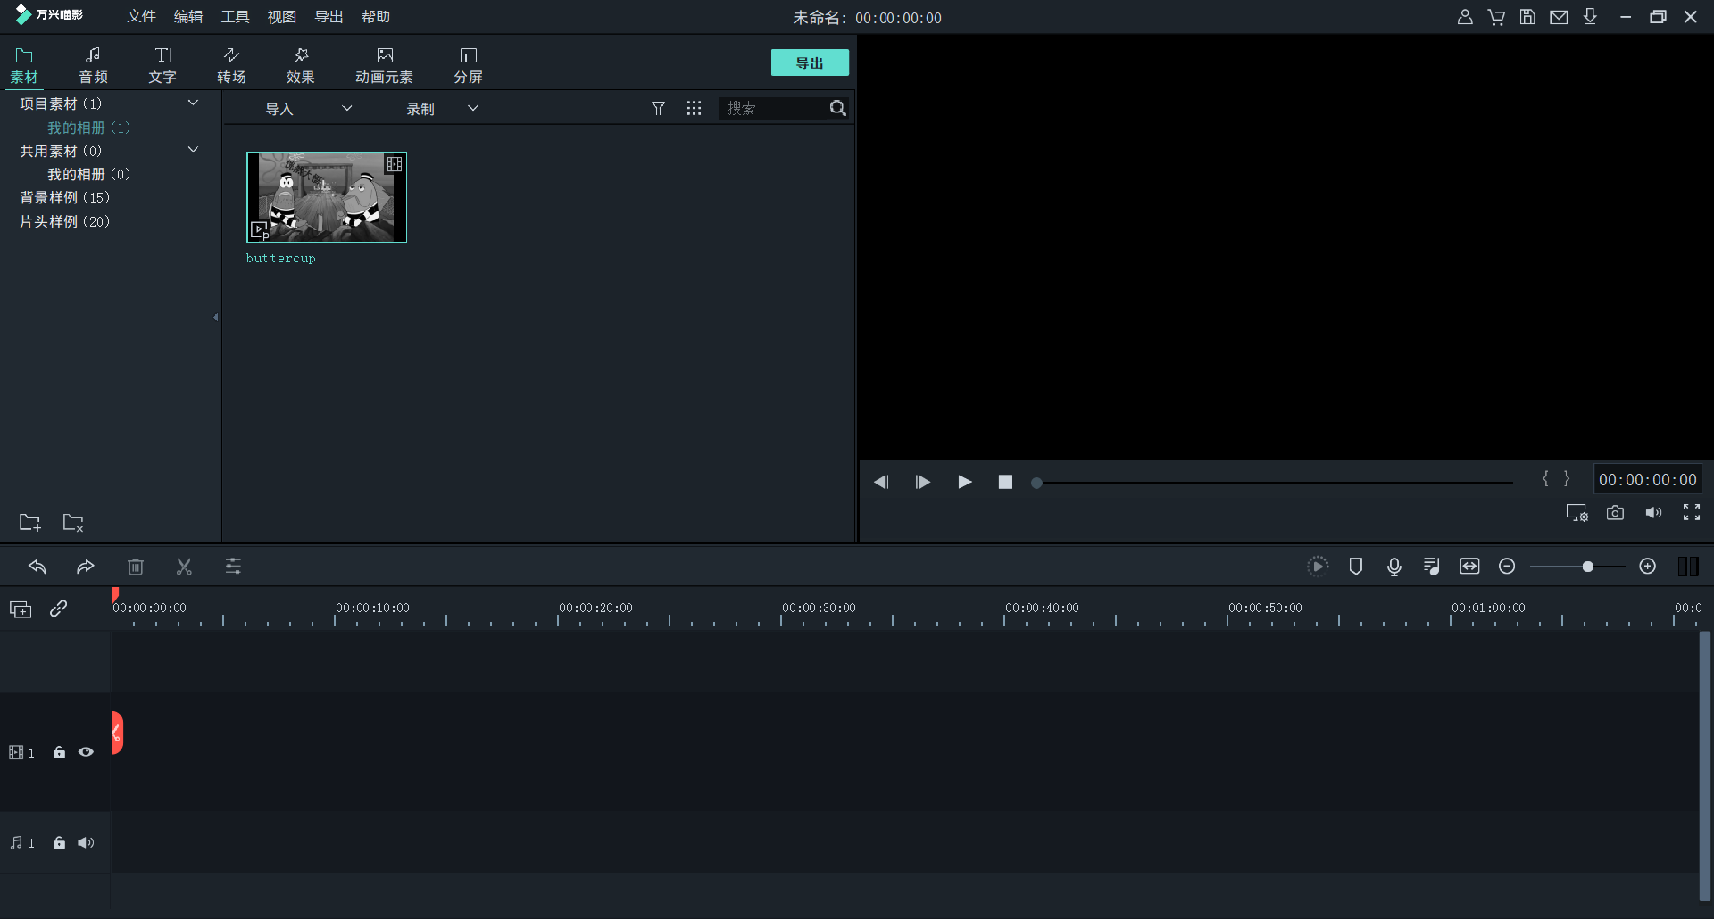
Task: Add new folder in media library
Action: (29, 523)
